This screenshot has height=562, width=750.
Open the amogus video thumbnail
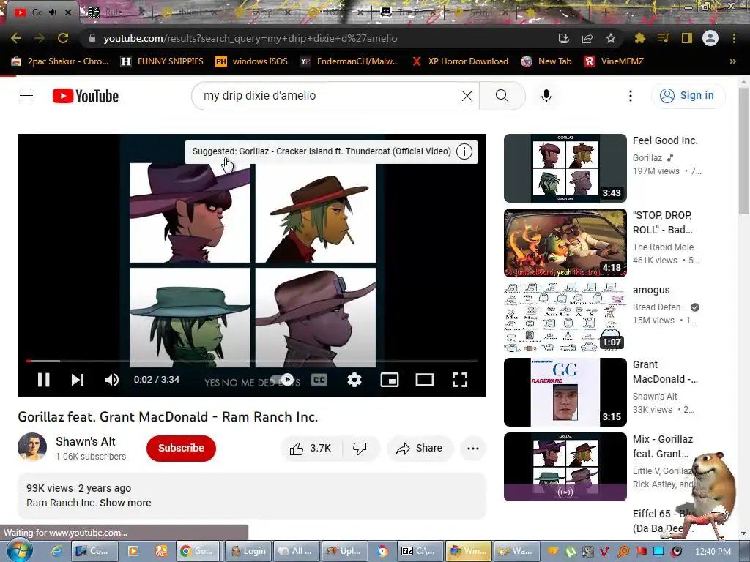click(x=565, y=318)
